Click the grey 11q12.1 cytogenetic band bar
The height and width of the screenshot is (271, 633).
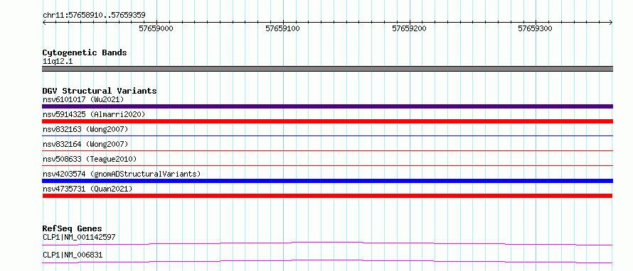(327, 69)
